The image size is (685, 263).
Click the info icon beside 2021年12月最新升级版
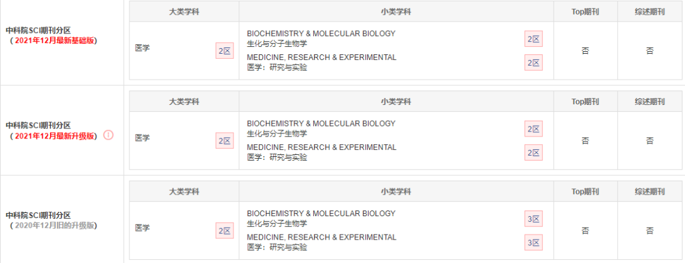pos(108,135)
